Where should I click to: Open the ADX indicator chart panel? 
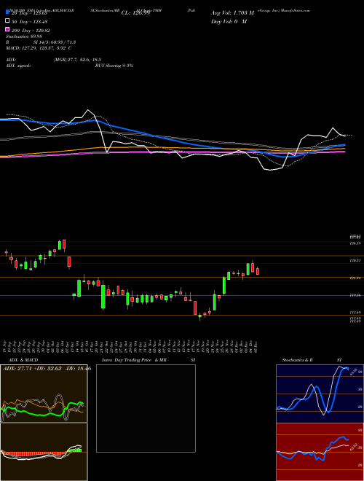point(44,394)
